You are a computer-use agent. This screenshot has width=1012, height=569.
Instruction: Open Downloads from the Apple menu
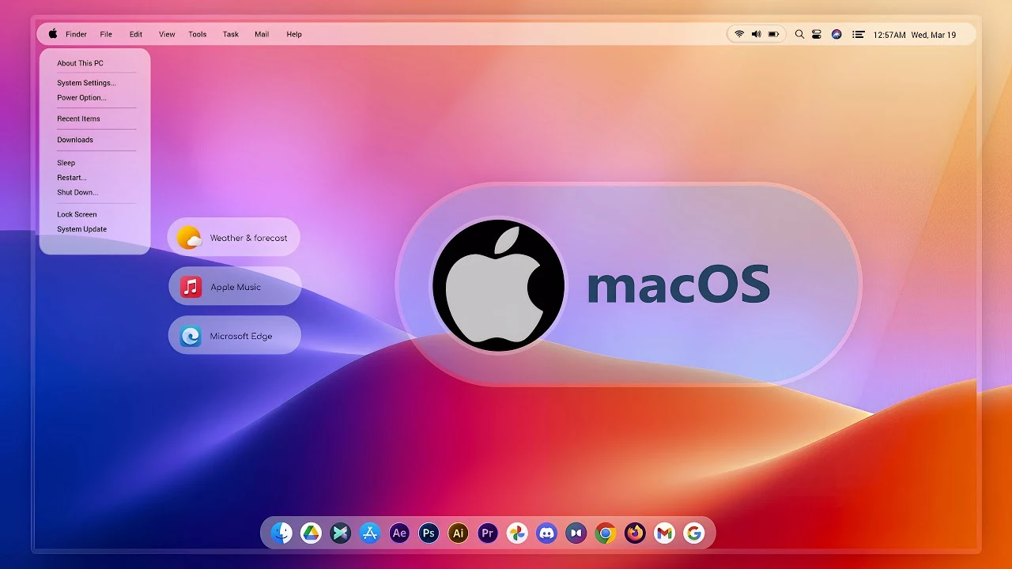pos(75,140)
